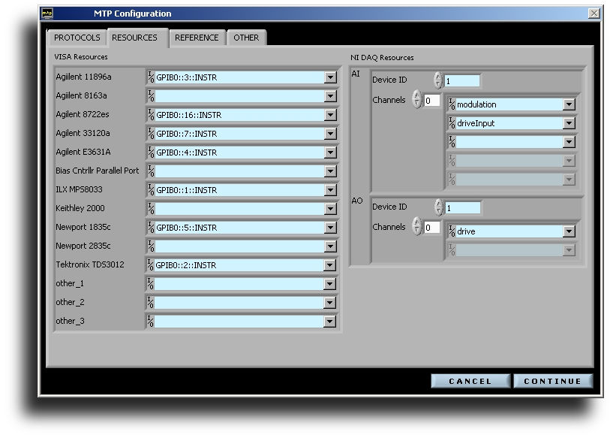Click the I/O icon in the modulation channel
This screenshot has width=610, height=438.
click(x=452, y=105)
